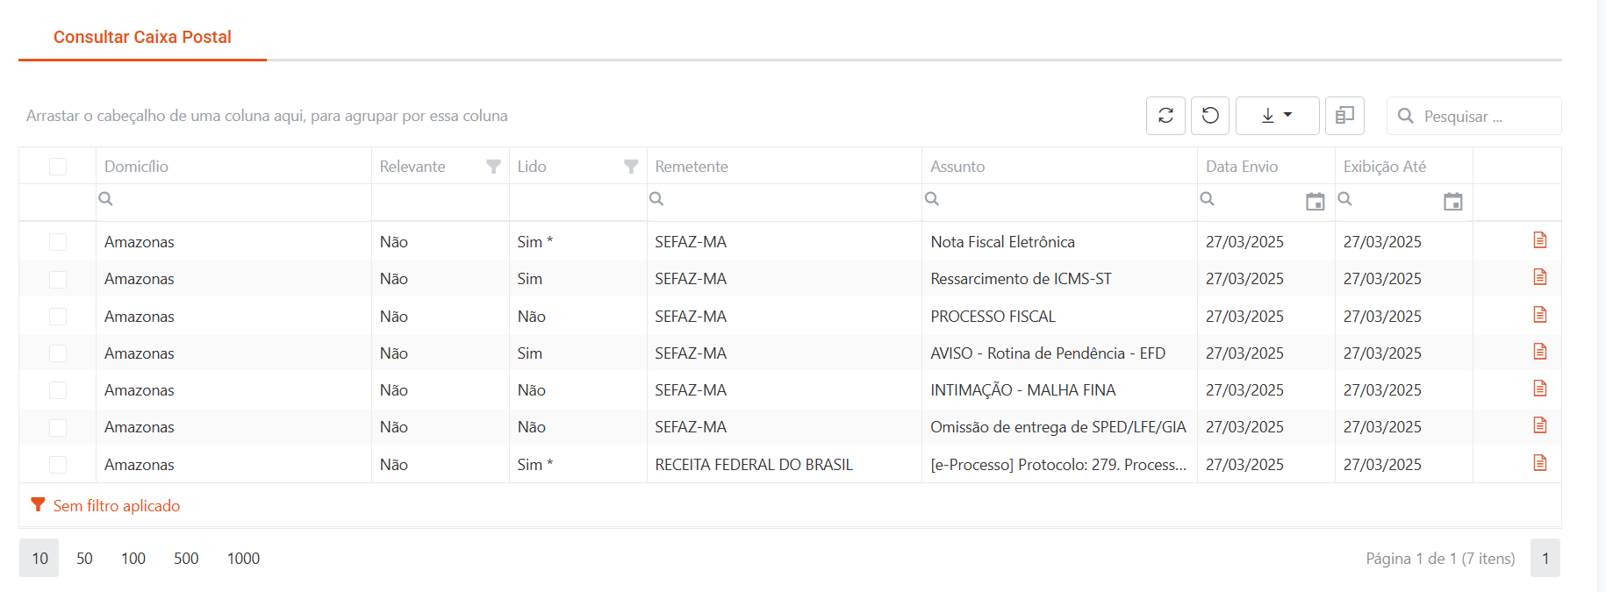
Task: Click the Sem filtro aplicado link
Action: [117, 506]
